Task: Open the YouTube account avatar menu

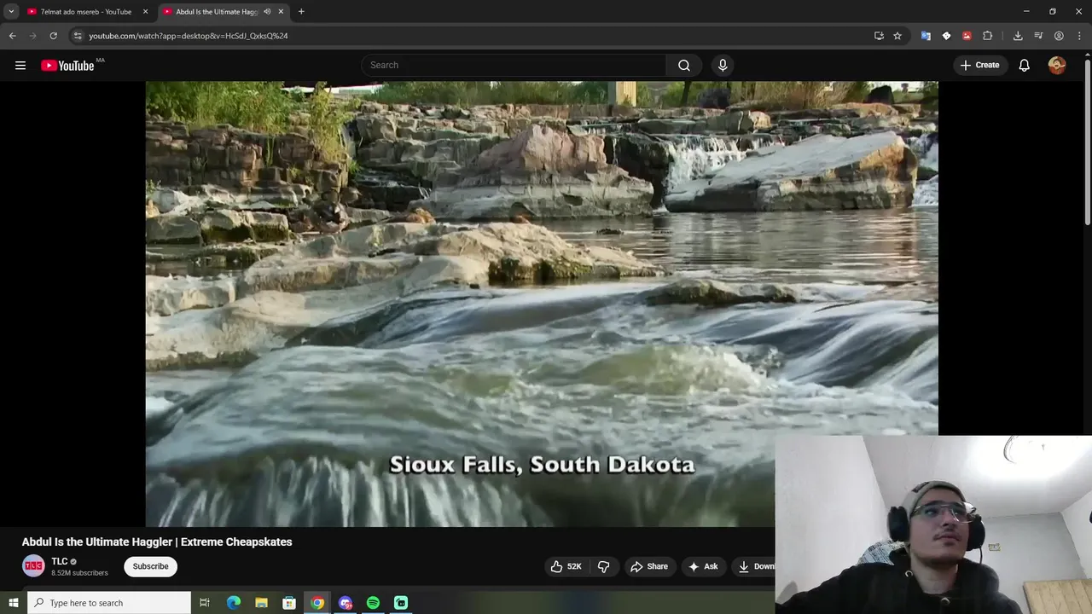Action: 1057,65
